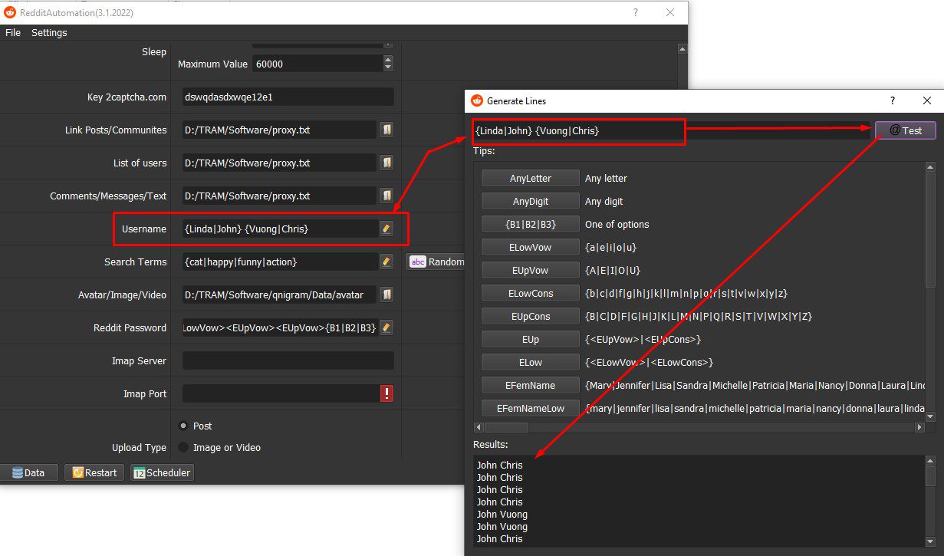Click the Data button
Screen dimensions: 944x556
[x=29, y=472]
